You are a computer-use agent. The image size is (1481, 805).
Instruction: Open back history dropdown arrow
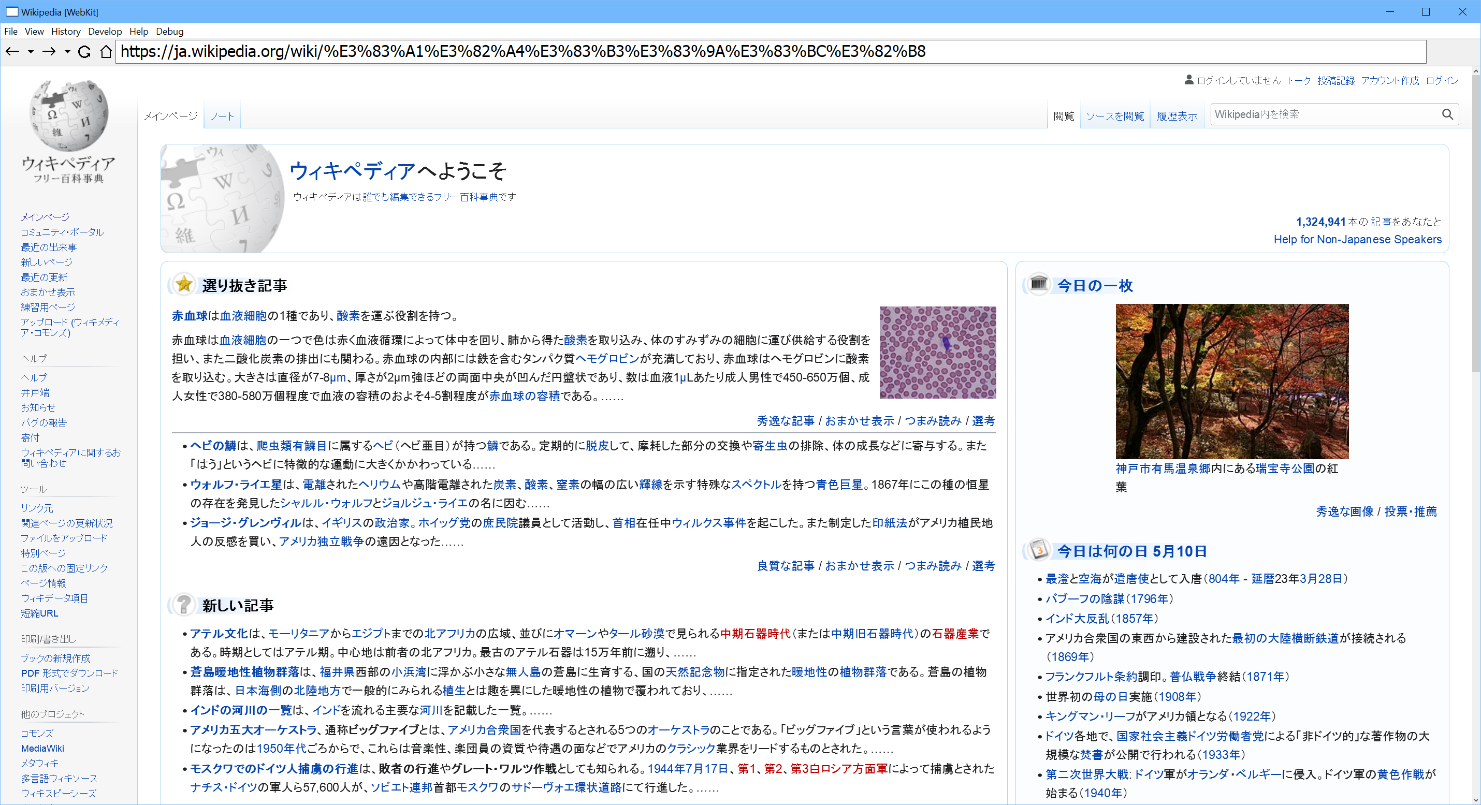pyautogui.click(x=31, y=52)
